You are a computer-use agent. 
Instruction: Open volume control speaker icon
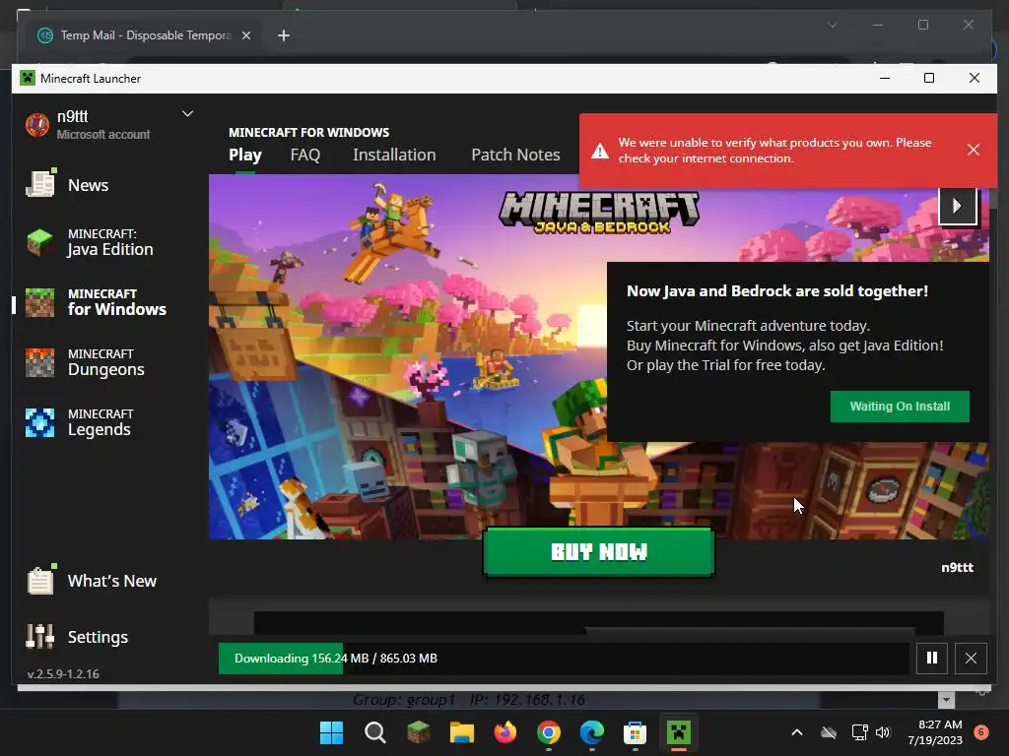[x=883, y=732]
